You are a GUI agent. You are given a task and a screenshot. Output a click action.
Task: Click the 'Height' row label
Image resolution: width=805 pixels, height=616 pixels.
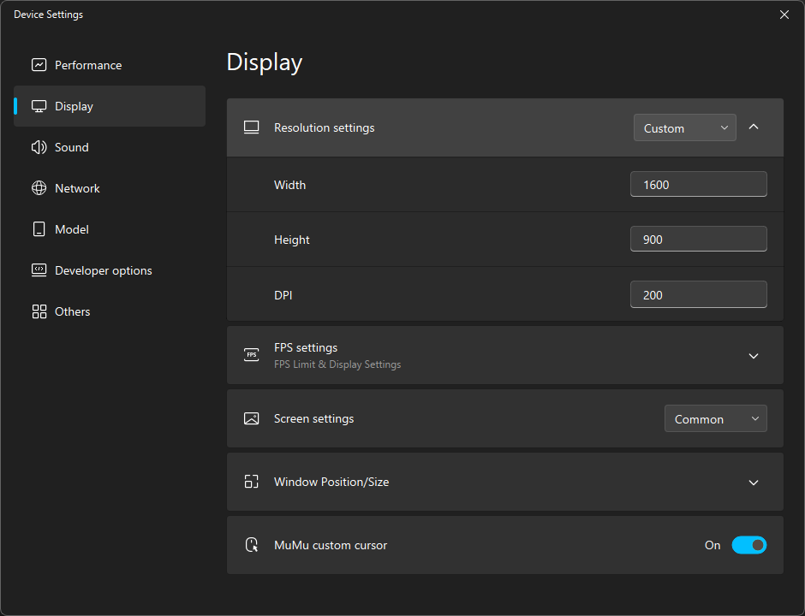click(292, 240)
